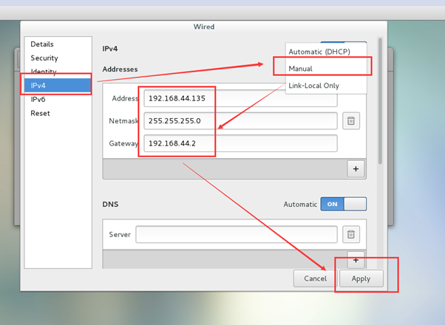Click the dialog's vertical scrollbar
The image size is (445, 325).
(x=380, y=101)
